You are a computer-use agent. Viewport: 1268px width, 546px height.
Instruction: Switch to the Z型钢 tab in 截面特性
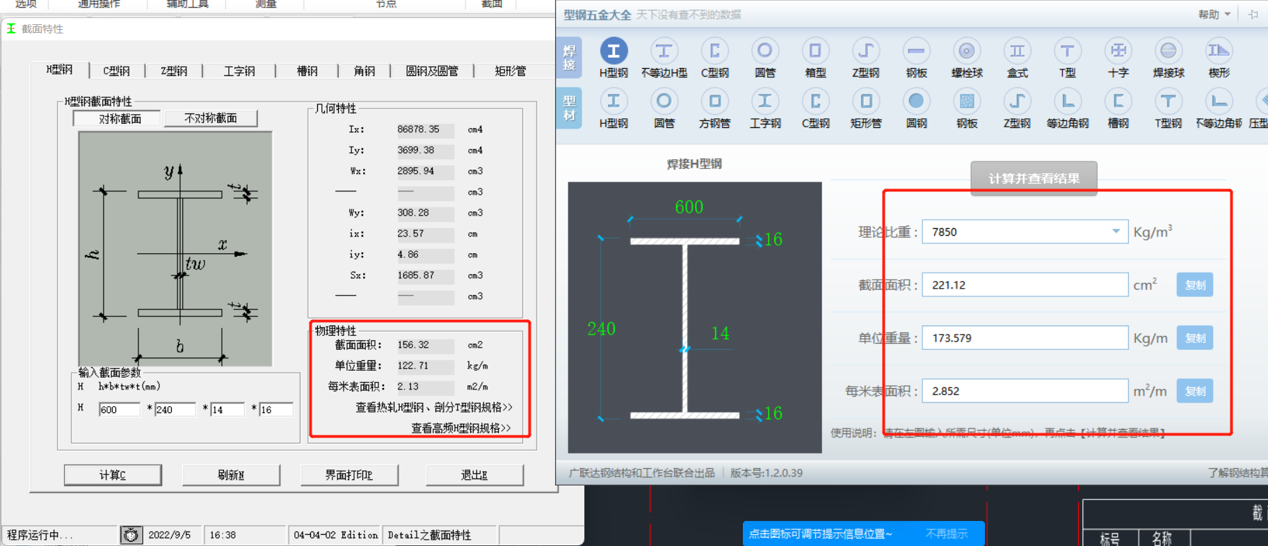click(x=174, y=71)
